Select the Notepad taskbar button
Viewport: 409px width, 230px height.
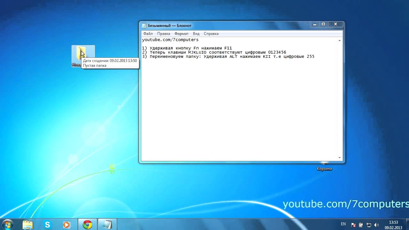[x=107, y=225]
